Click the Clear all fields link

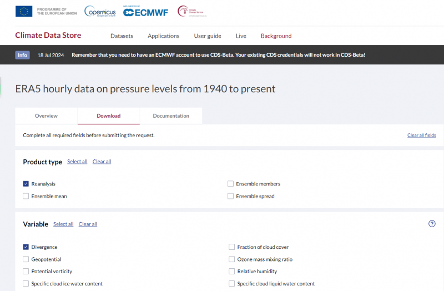[421, 136]
